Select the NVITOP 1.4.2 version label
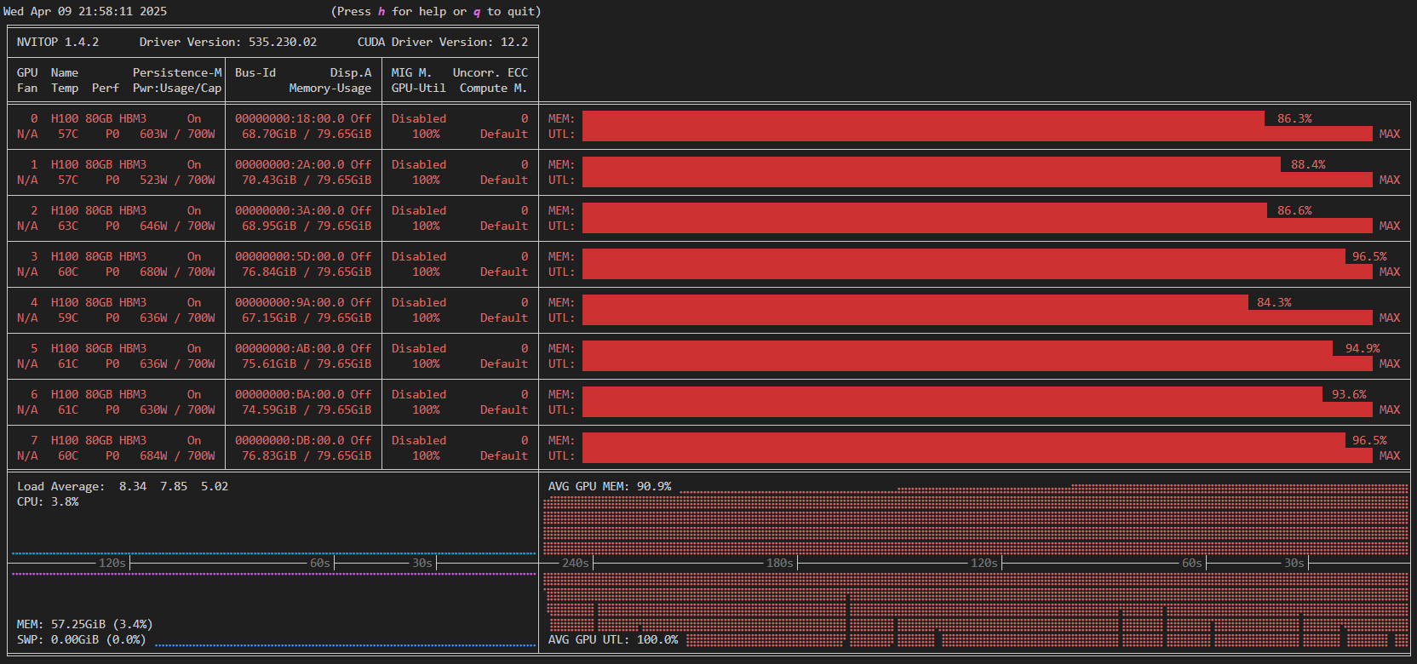 point(58,42)
